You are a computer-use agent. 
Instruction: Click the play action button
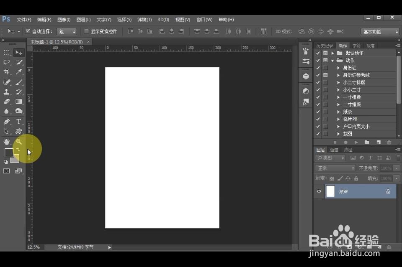tap(356, 142)
